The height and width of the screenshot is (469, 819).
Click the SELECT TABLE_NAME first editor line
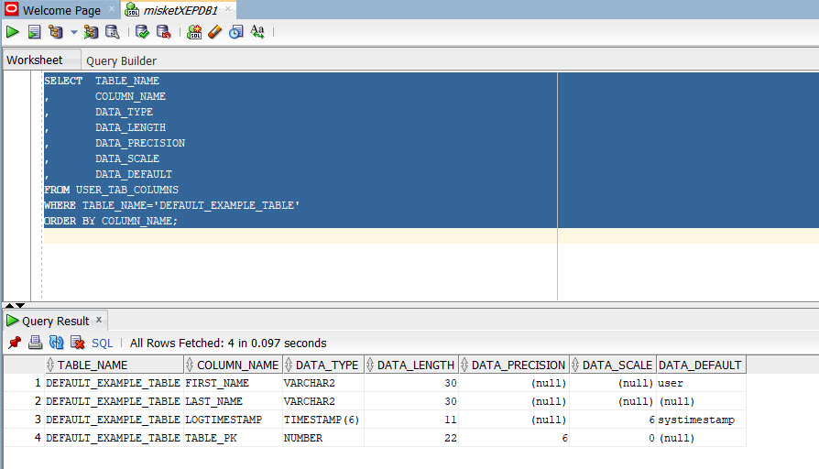tap(102, 81)
